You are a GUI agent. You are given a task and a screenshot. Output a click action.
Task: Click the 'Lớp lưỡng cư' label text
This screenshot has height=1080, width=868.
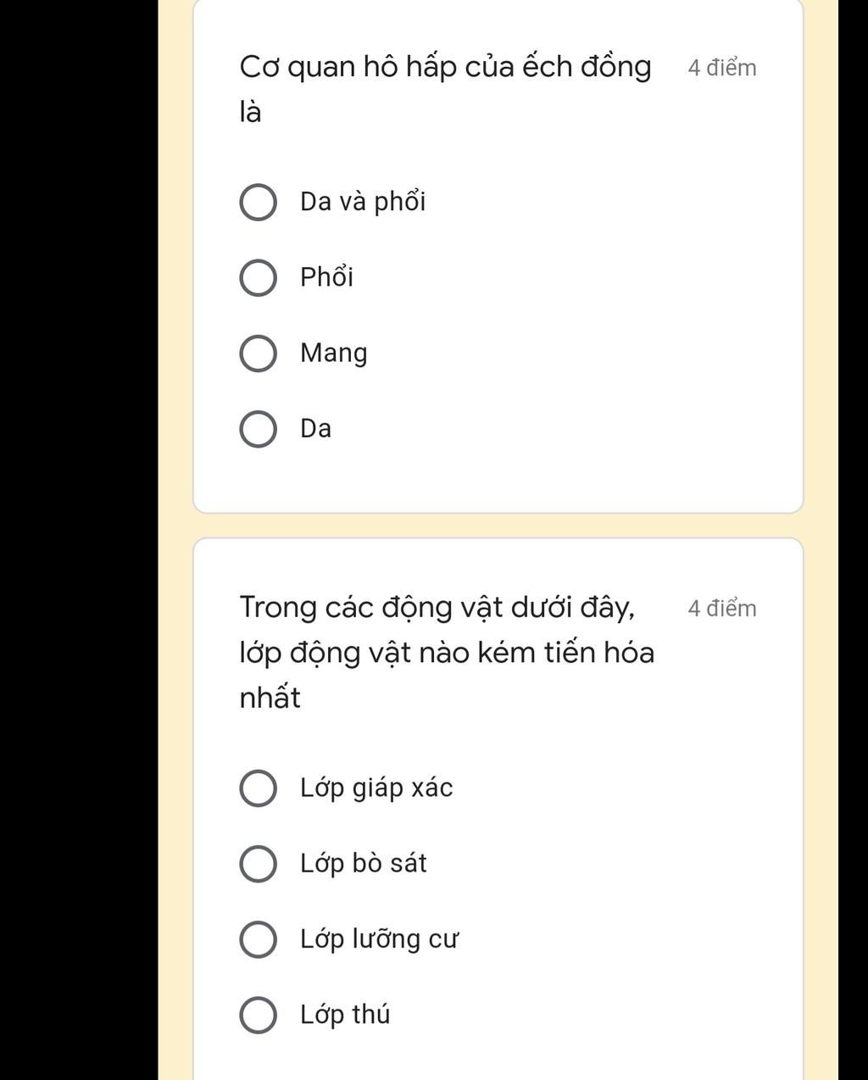(x=379, y=940)
